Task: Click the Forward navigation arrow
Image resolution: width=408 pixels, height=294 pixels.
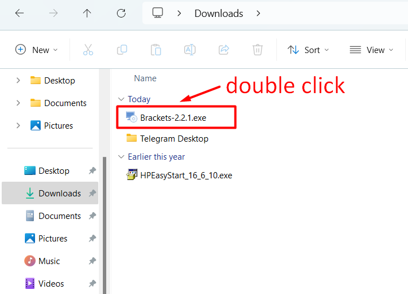Action: tap(53, 13)
